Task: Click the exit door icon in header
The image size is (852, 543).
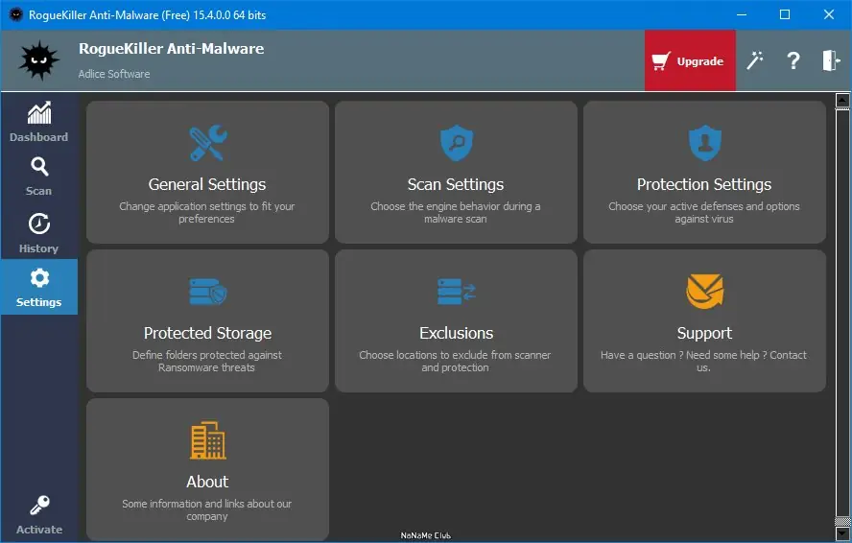Action: [x=830, y=60]
